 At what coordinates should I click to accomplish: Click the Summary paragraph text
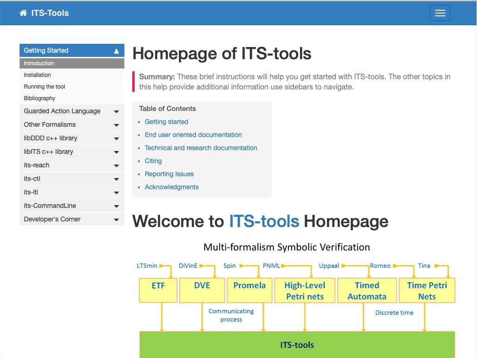[294, 82]
